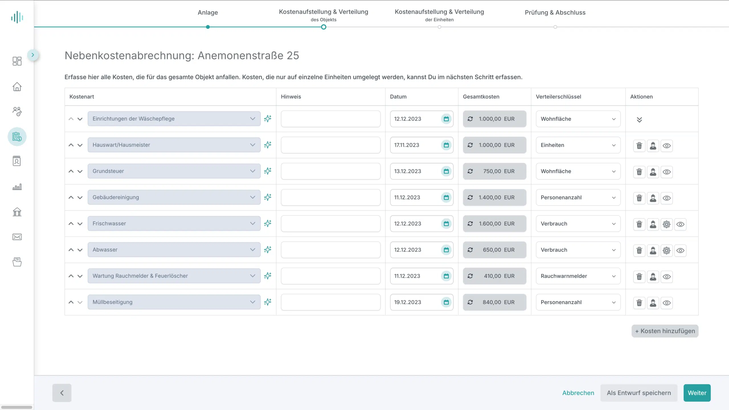Open Verteilerschlüssel dropdown showing Rauchwarnmelder
The image size is (729, 410).
pyautogui.click(x=578, y=276)
